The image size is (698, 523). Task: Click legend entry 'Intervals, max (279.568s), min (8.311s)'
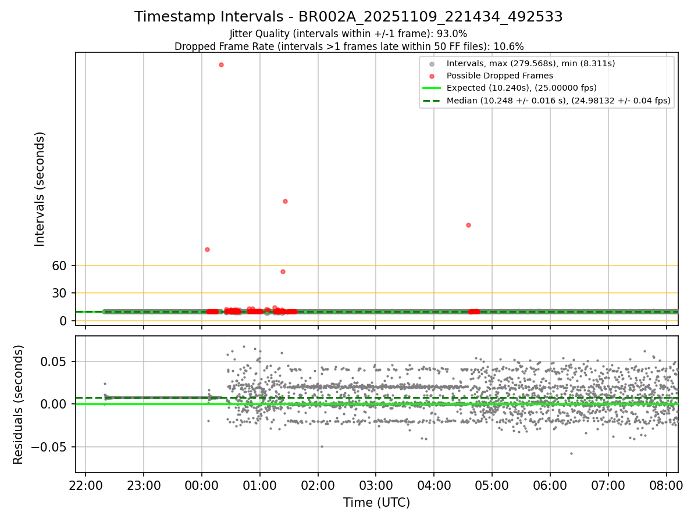[x=530, y=63]
